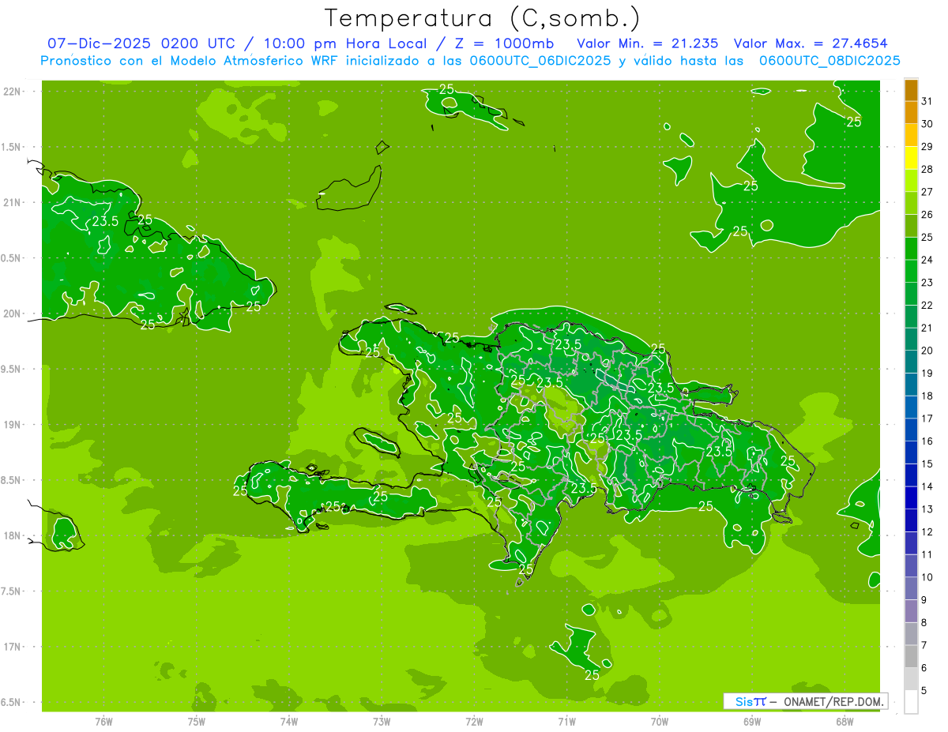The image size is (948, 732).
Task: Click the colorbar label '26'
Action: pyautogui.click(x=927, y=215)
